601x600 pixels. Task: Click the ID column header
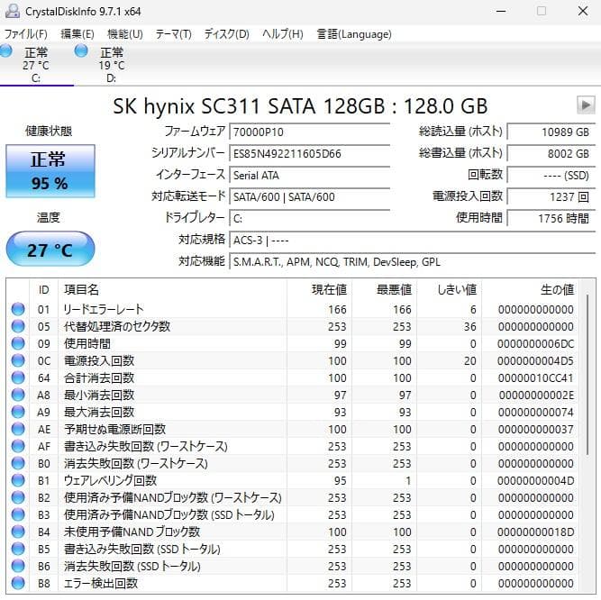click(43, 290)
